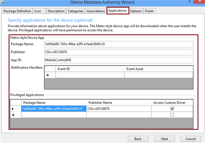Cancel the wizard
This screenshot has height=143, width=205.
tap(190, 139)
